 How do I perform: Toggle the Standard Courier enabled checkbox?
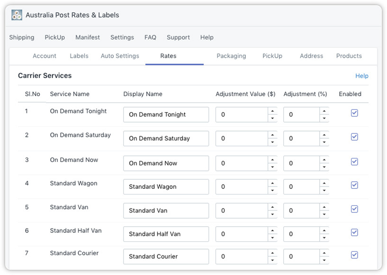pos(354,255)
